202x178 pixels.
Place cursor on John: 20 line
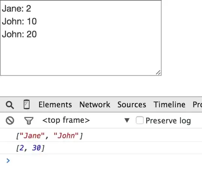(x=19, y=34)
